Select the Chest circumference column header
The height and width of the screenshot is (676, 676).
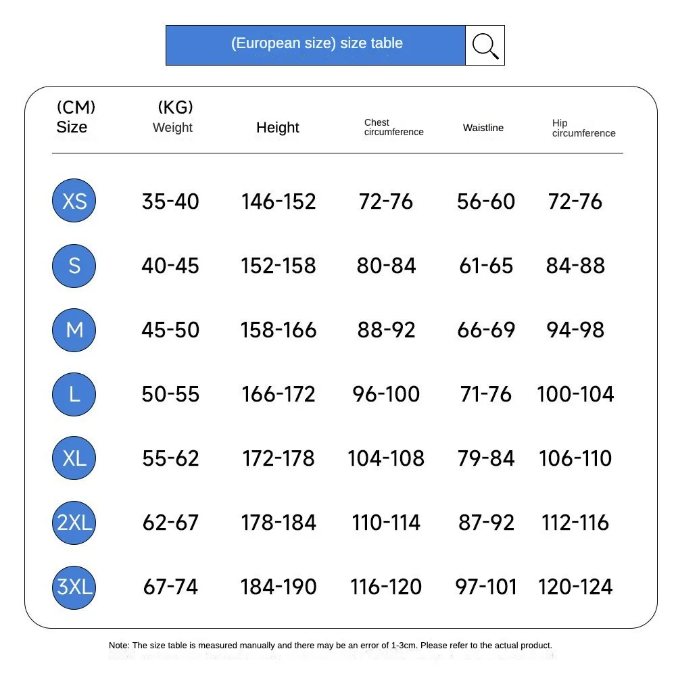pyautogui.click(x=393, y=127)
